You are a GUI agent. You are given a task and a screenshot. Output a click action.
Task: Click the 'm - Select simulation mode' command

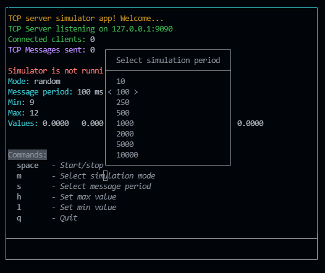[x=86, y=176]
